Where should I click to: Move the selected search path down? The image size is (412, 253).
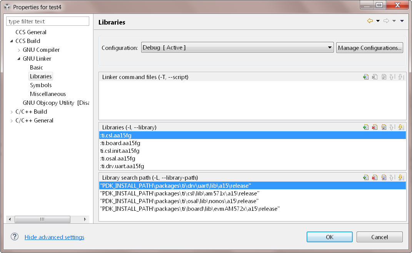click(x=401, y=177)
